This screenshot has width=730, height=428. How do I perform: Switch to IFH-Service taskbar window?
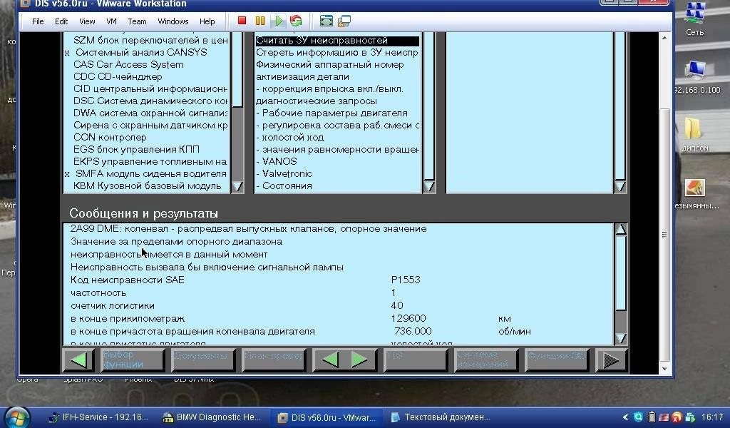pos(98,417)
